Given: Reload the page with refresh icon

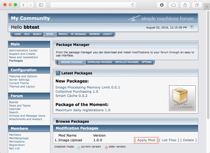Looking at the screenshot, I should (133, 5).
